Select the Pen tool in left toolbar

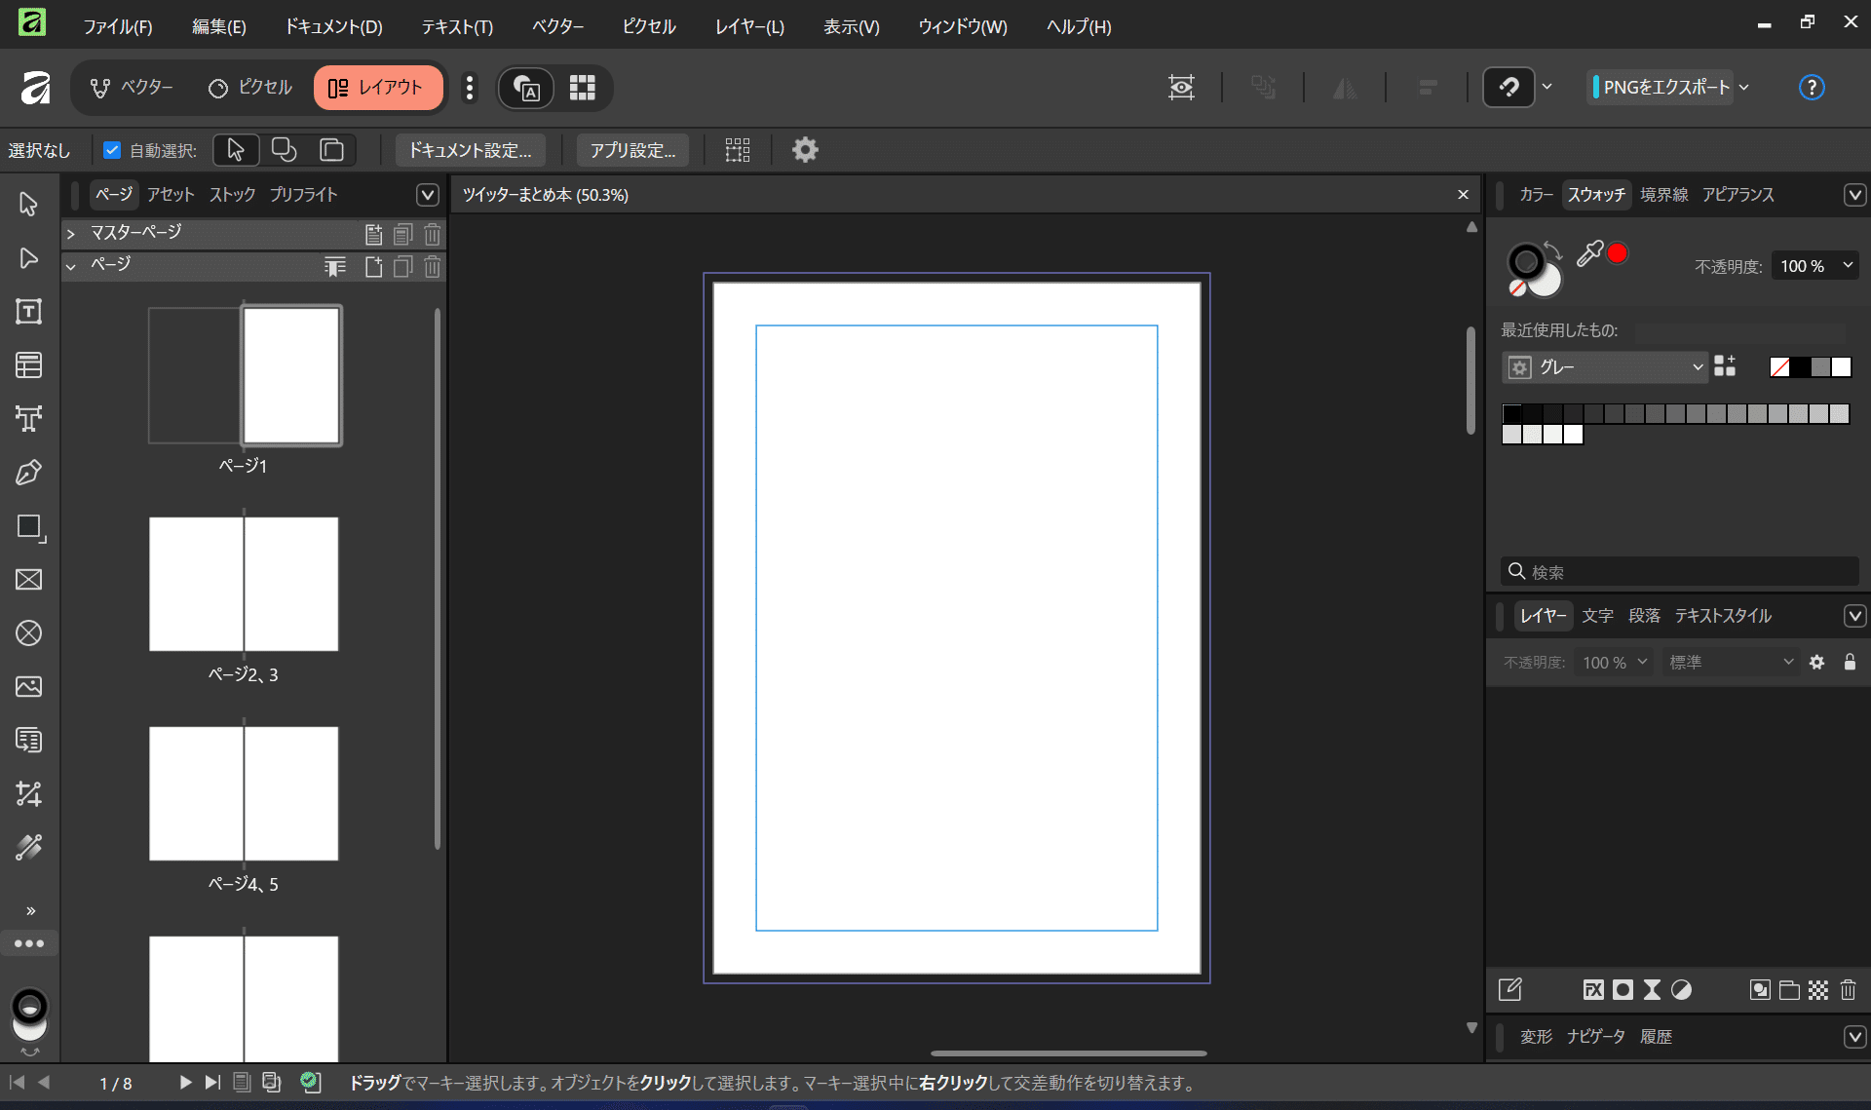coord(28,473)
